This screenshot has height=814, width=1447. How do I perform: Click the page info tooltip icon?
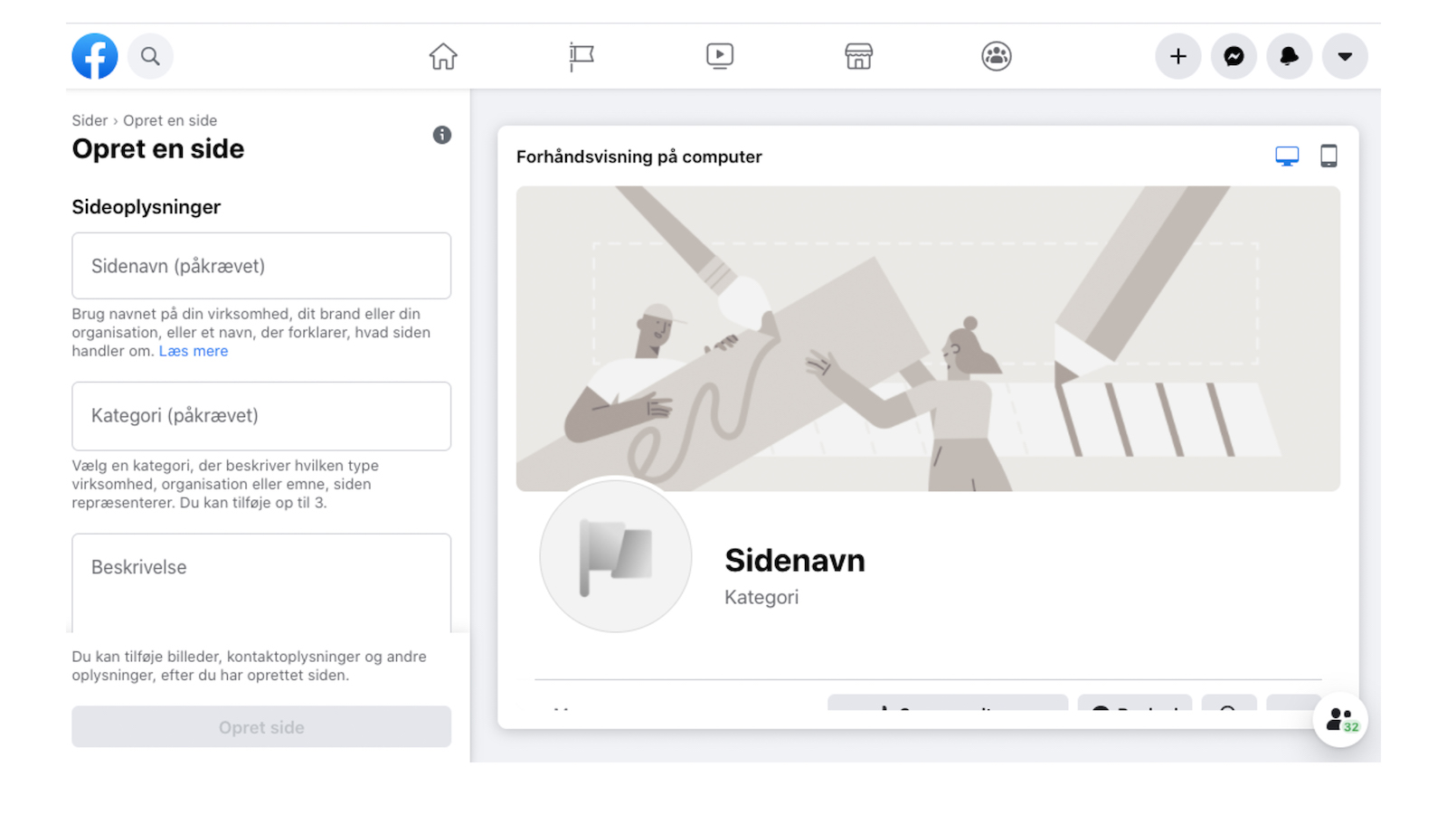442,135
